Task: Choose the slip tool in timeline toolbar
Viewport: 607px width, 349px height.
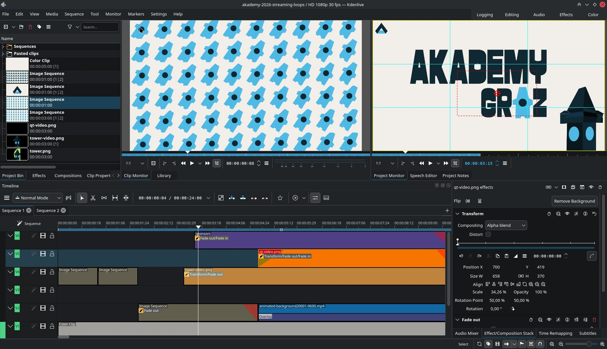Action: [115, 198]
